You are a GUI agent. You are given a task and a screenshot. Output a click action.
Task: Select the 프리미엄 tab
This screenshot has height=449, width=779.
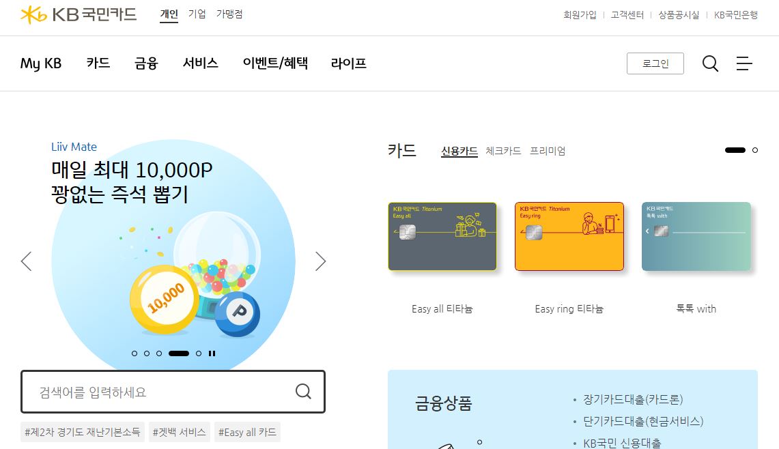(x=548, y=151)
